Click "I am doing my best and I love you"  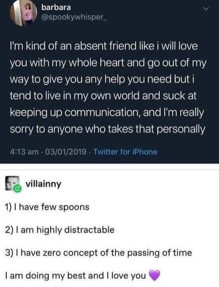pos(76,275)
